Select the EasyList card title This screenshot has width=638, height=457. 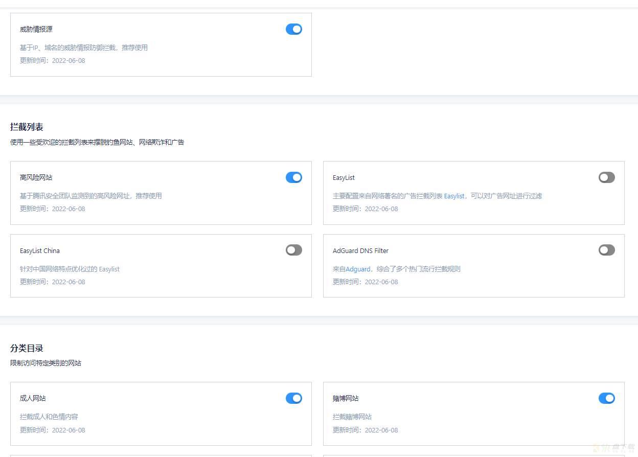click(344, 177)
